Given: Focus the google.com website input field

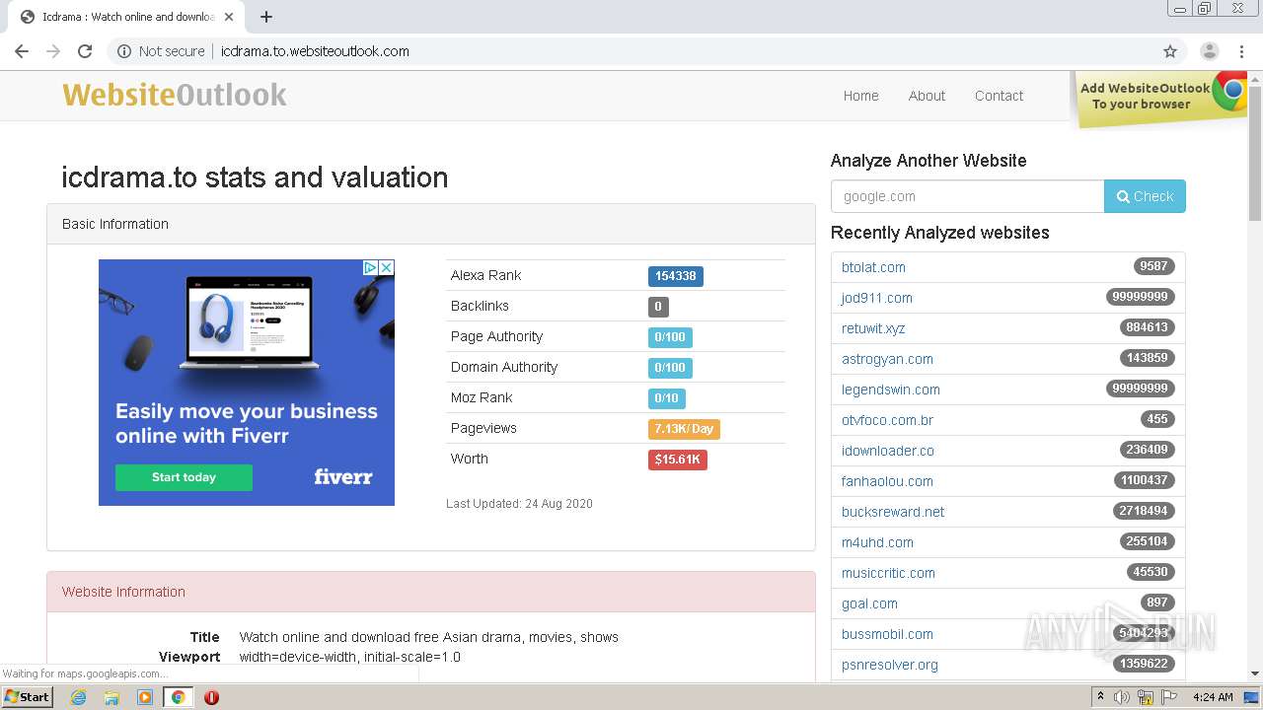Looking at the screenshot, I should pos(967,196).
